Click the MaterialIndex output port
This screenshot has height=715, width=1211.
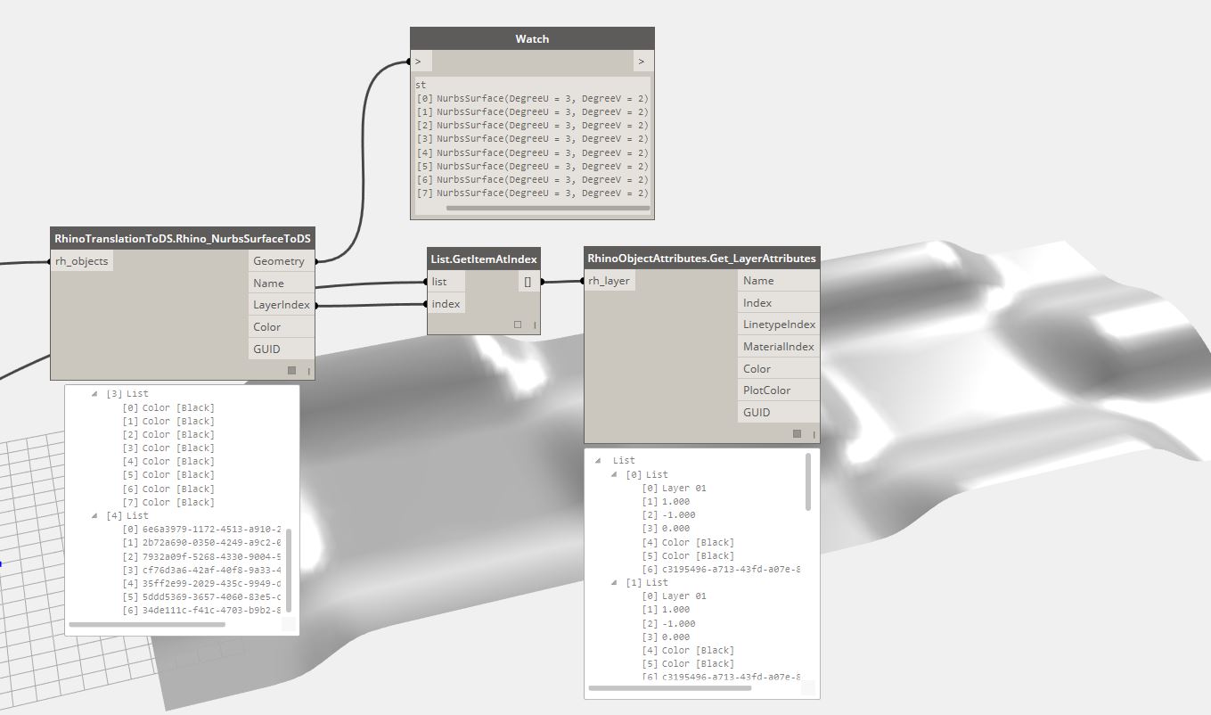(x=778, y=346)
